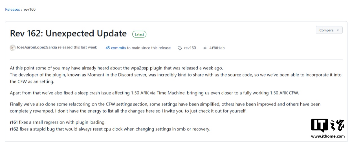
Task: Open the Compare dropdown button
Action: click(329, 30)
